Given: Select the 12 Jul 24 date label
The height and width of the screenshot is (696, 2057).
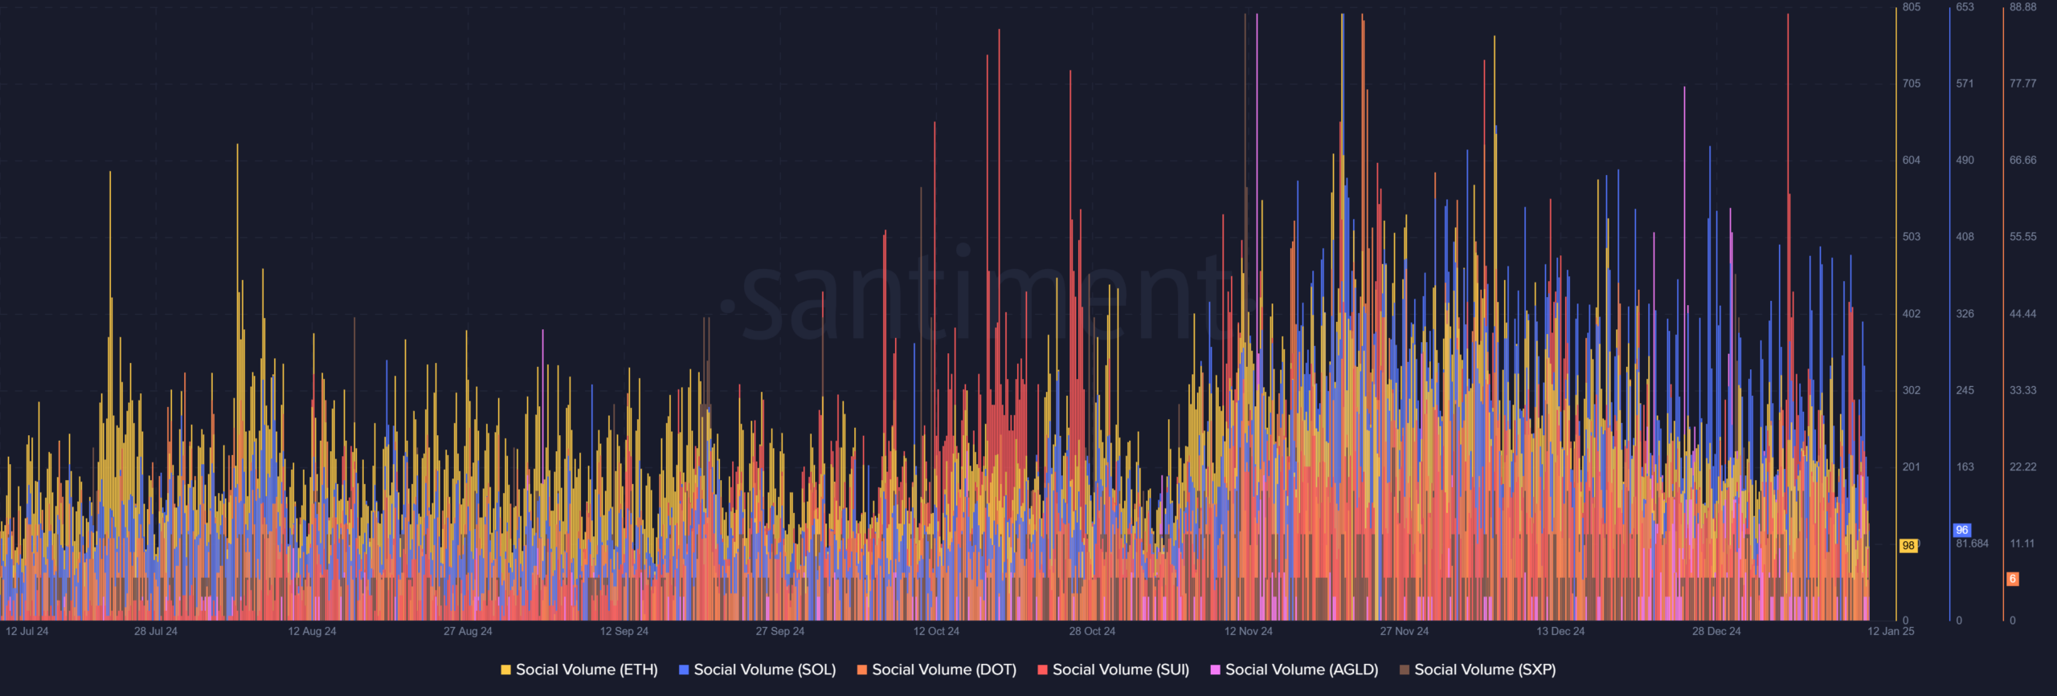Looking at the screenshot, I should (x=27, y=631).
